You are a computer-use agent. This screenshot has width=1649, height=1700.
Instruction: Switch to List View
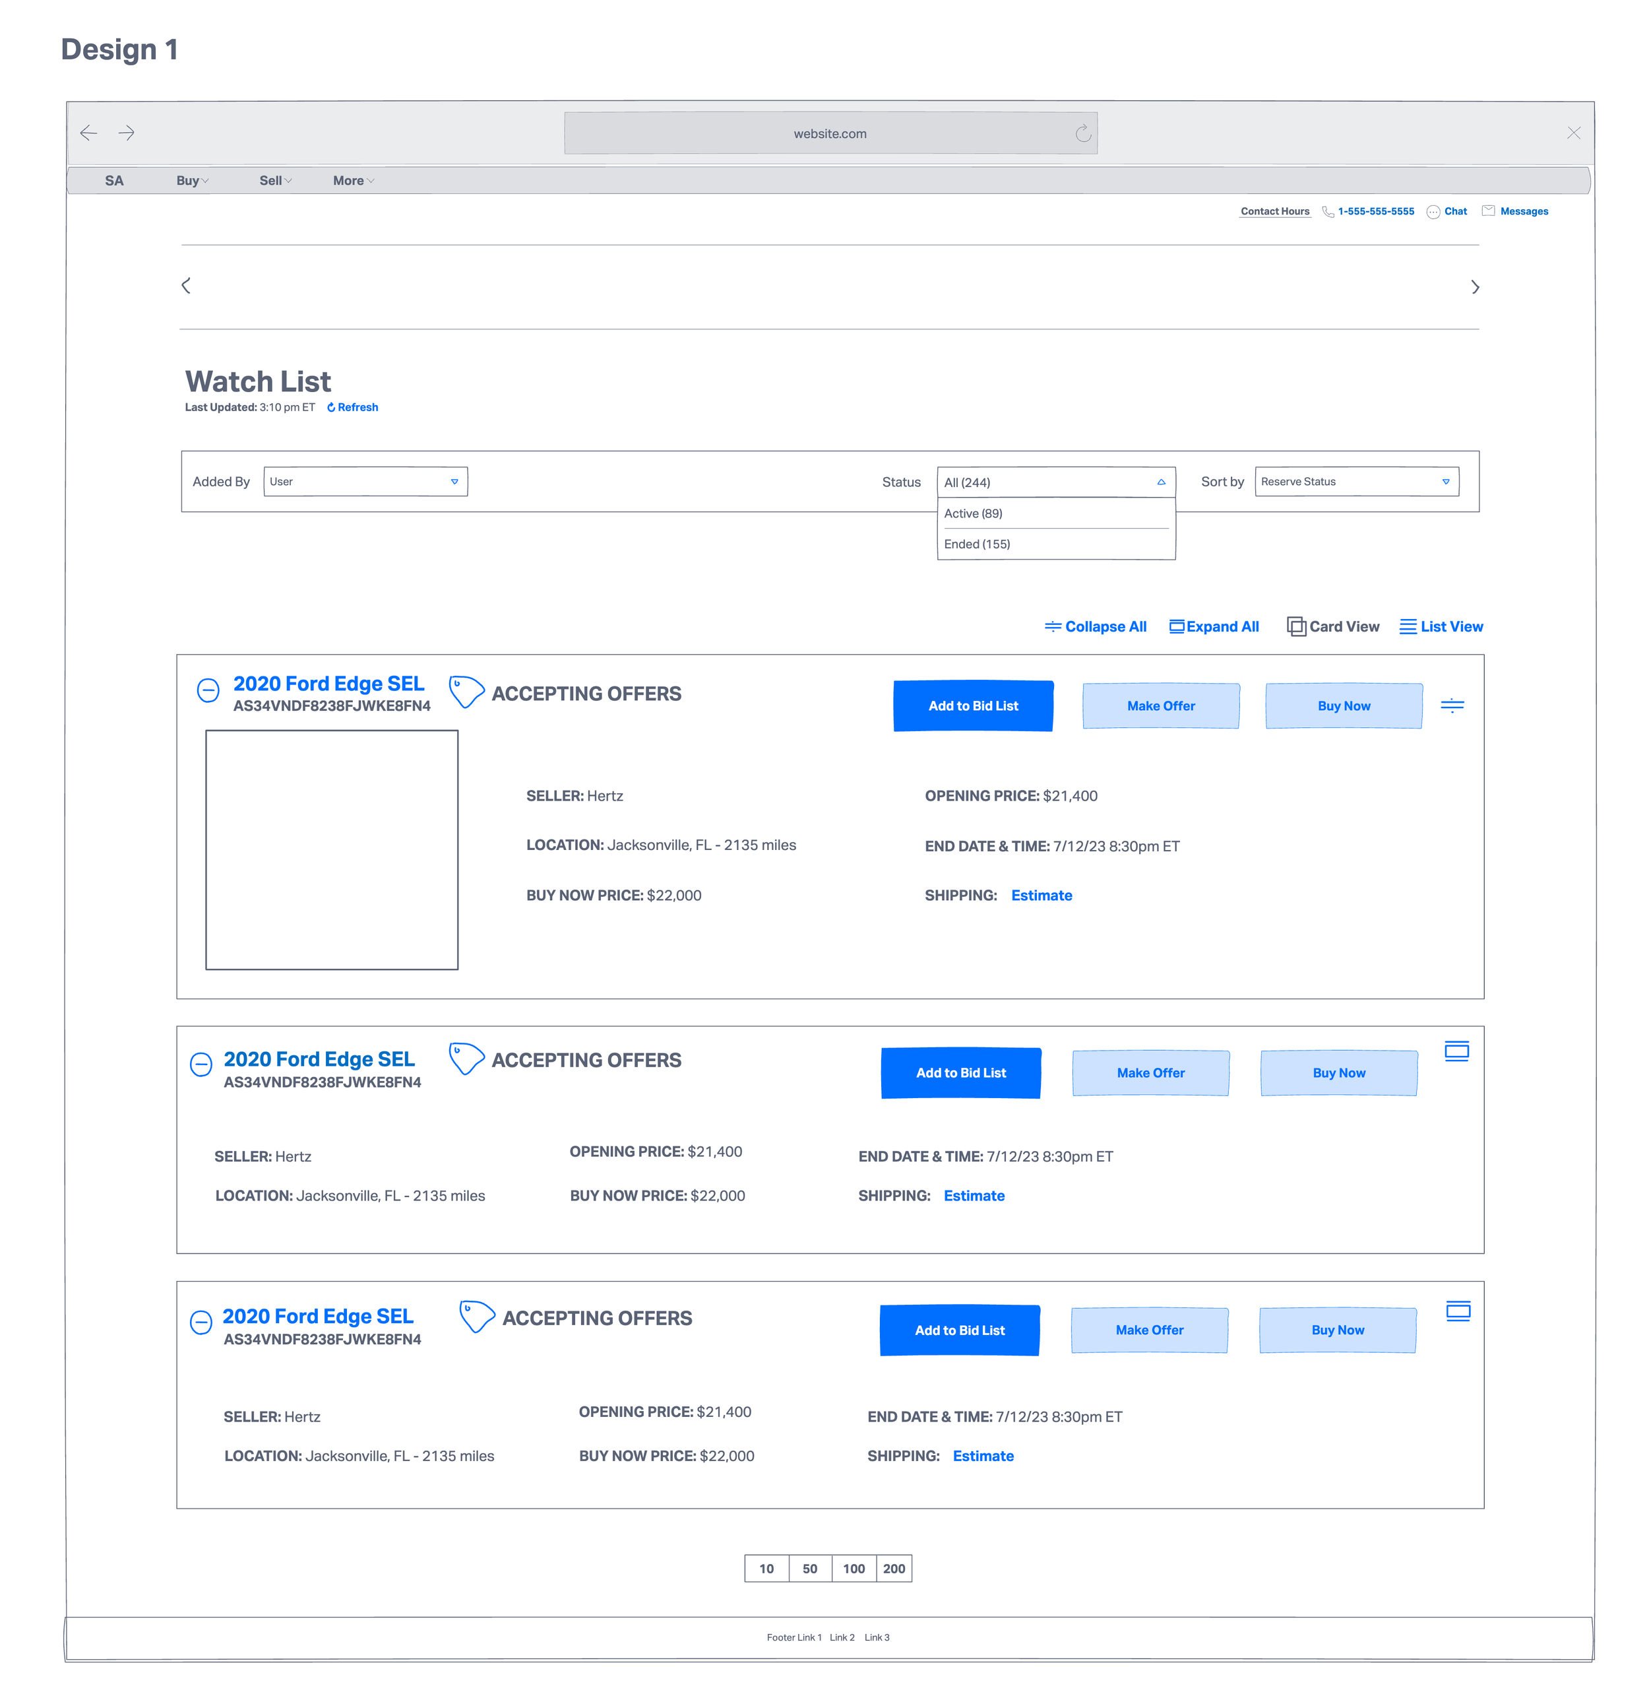(1441, 626)
